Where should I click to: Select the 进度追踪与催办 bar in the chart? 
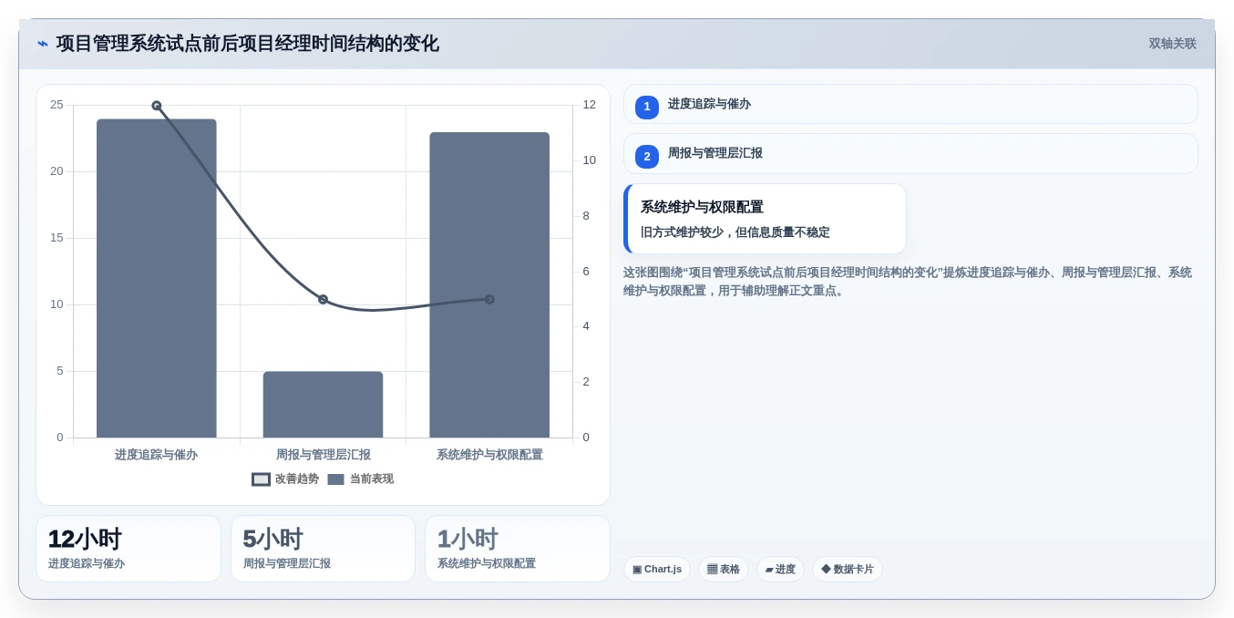pyautogui.click(x=157, y=278)
